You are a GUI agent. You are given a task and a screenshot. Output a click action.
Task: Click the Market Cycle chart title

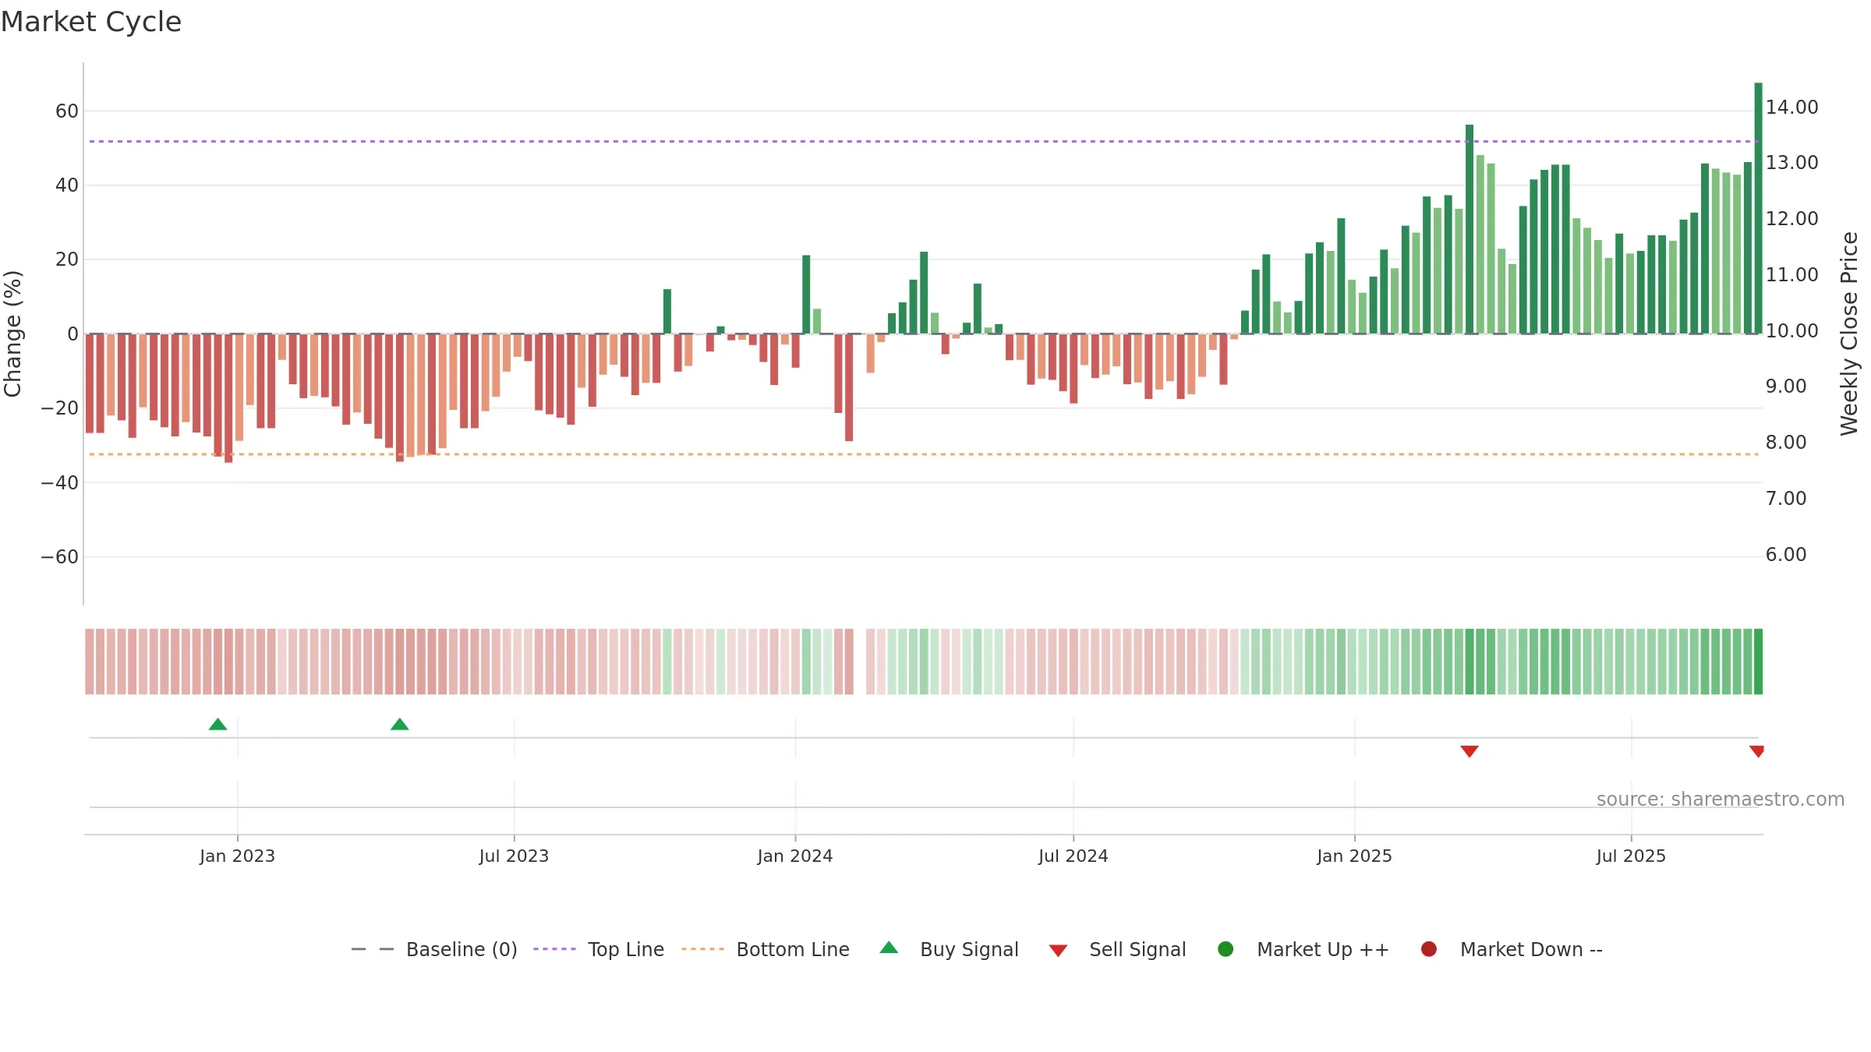[x=91, y=22]
